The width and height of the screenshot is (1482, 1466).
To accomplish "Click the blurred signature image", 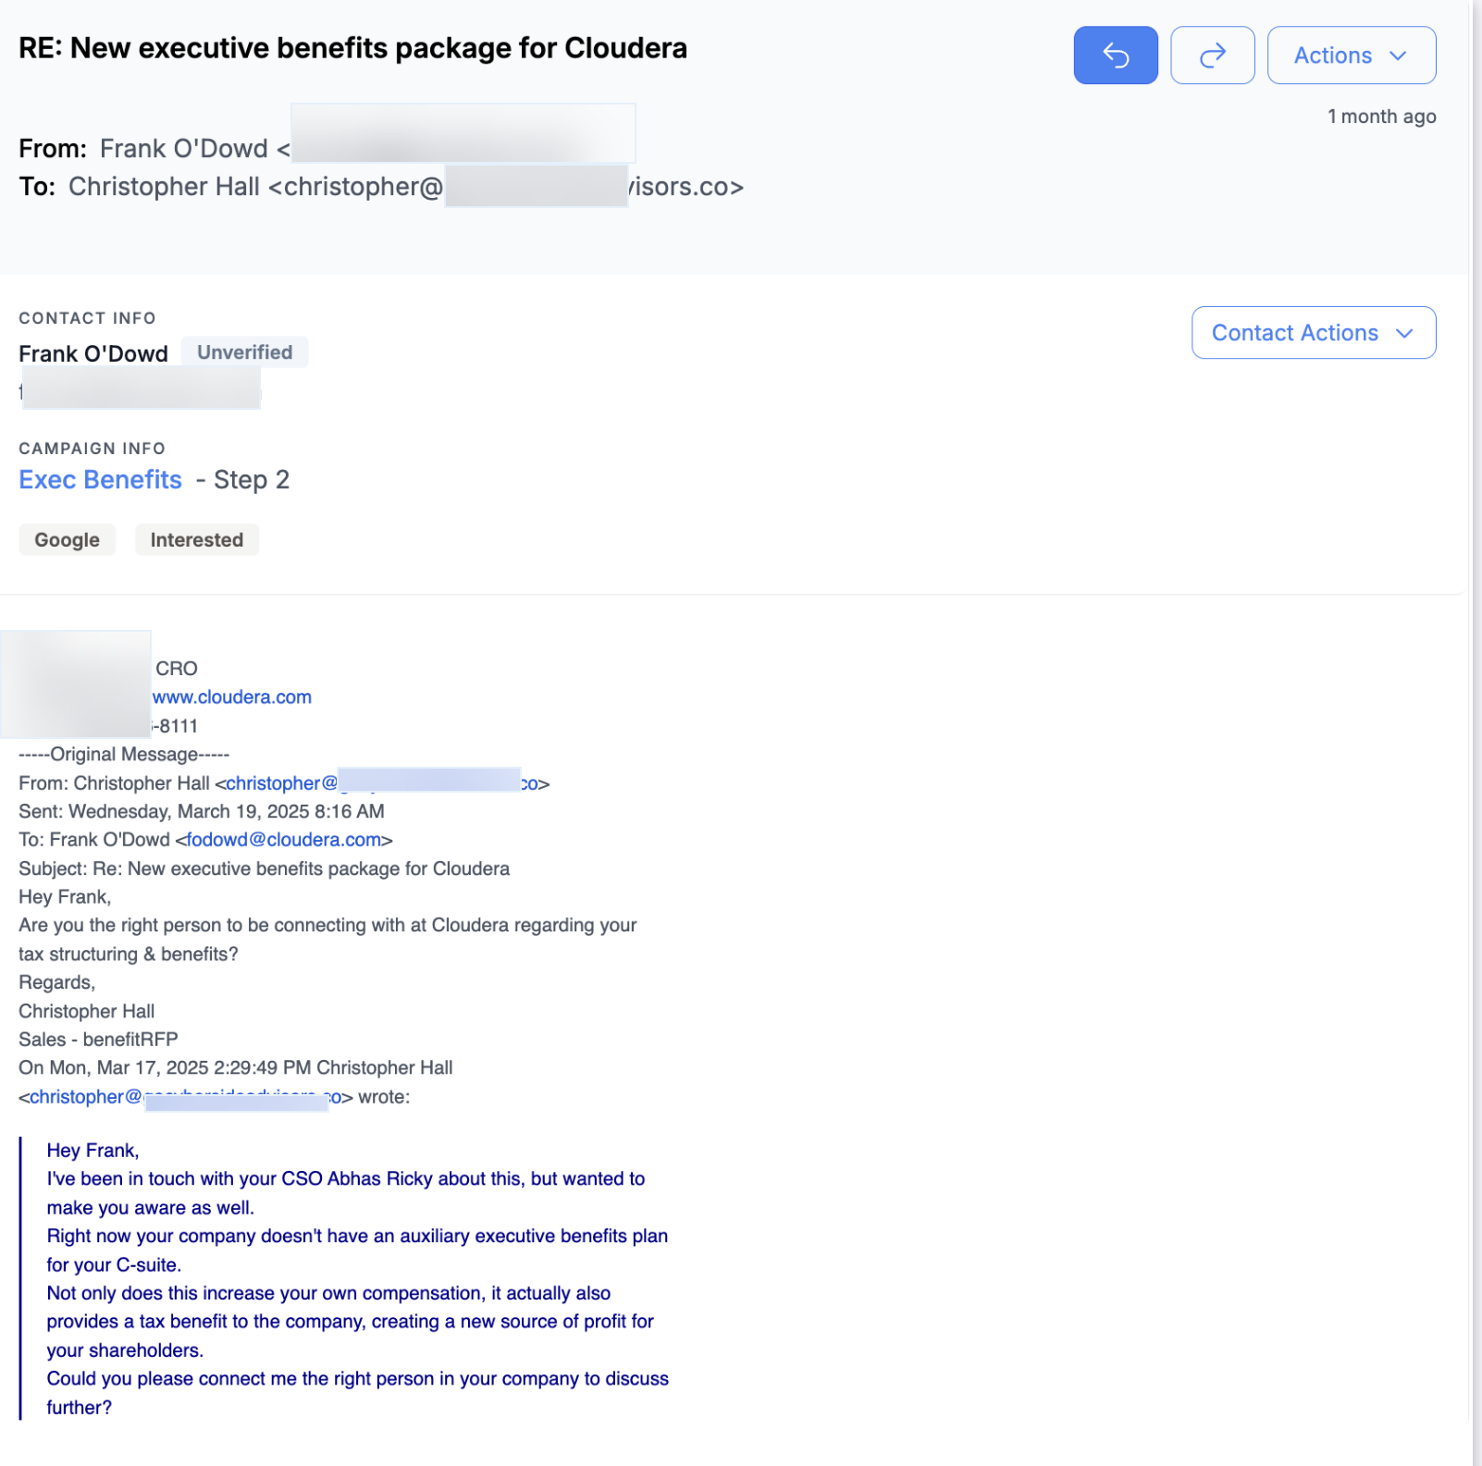I will pyautogui.click(x=76, y=684).
